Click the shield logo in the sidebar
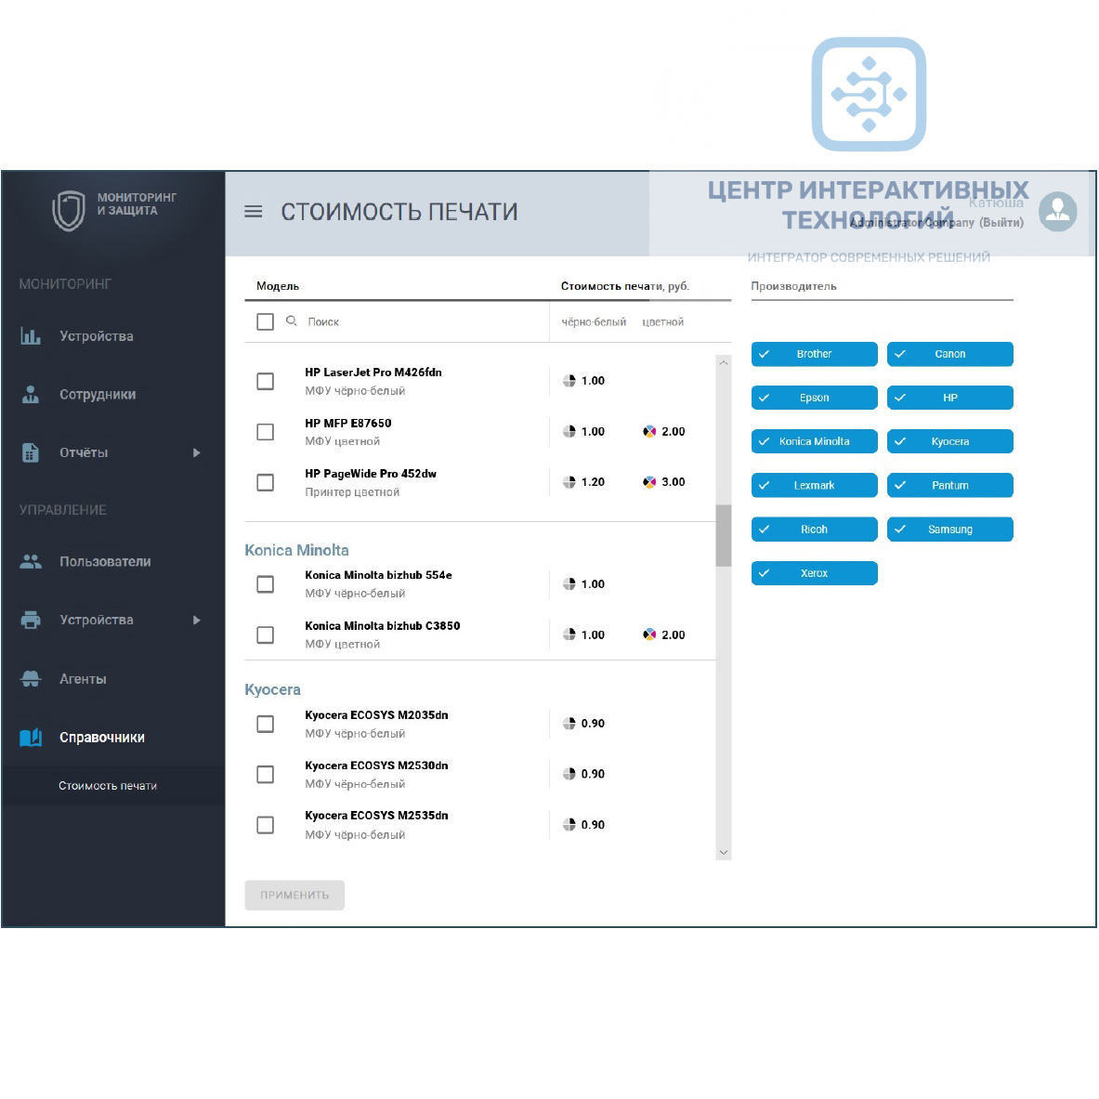Image resolution: width=1099 pixels, height=1099 pixels. coord(68,210)
